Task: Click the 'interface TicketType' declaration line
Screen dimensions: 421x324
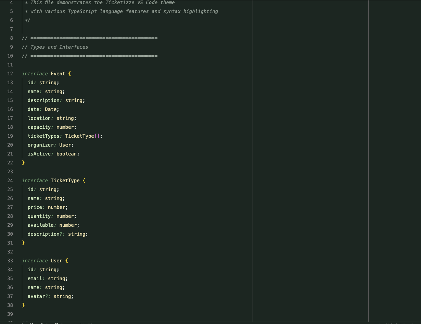Action: pos(54,180)
